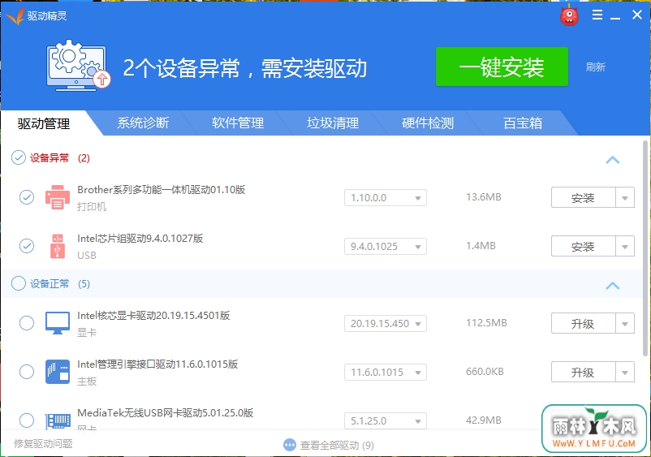Click the Intel chipset USB icon
This screenshot has height=457, width=651.
pyautogui.click(x=58, y=246)
